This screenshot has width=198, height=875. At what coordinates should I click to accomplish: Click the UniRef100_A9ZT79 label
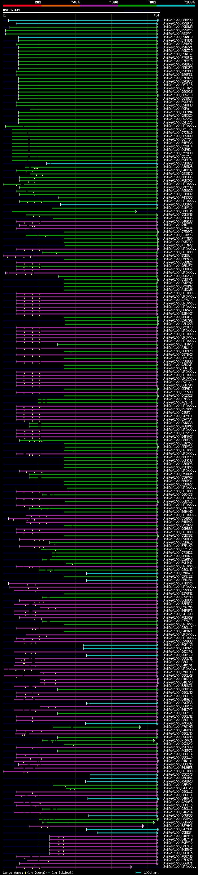click(x=177, y=382)
